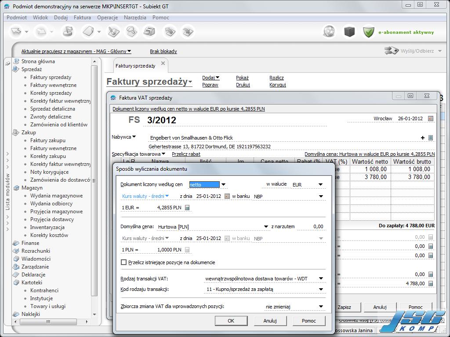Click the 'Drukuj' link

coord(243,85)
